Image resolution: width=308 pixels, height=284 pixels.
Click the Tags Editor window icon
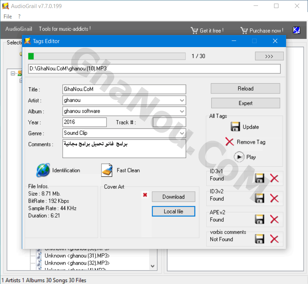27,41
